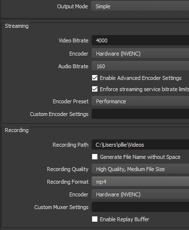
Task: Enable Generate File Name without Space
Action: pos(95,157)
